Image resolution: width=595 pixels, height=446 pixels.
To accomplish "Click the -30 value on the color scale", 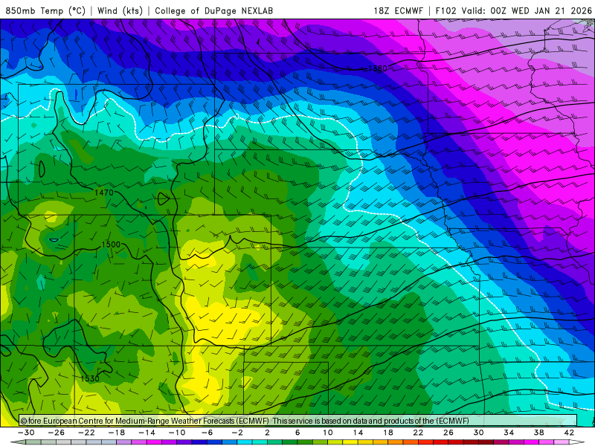I will [x=26, y=433].
